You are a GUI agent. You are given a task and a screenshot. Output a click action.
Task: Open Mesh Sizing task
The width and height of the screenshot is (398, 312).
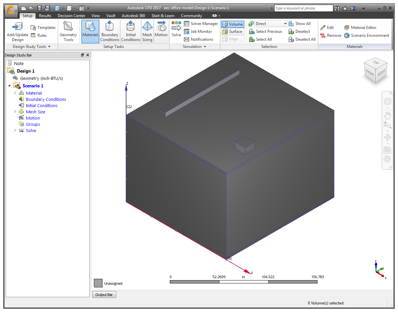pos(147,31)
